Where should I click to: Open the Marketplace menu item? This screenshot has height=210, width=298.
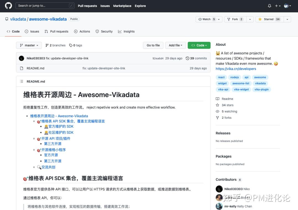tap(122, 6)
